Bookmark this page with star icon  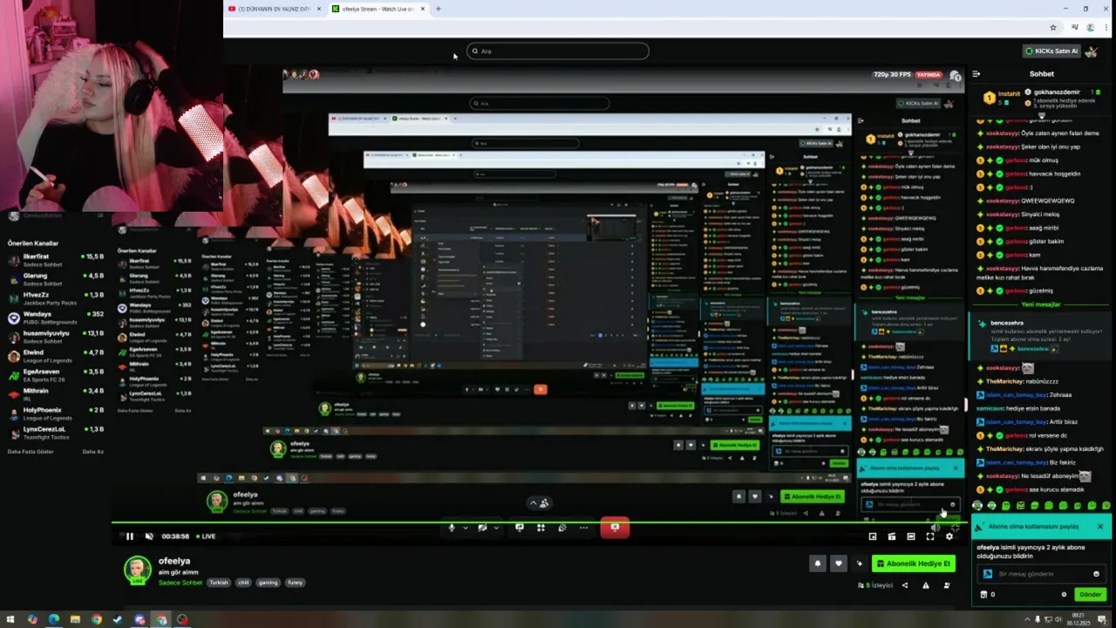pyautogui.click(x=1053, y=27)
